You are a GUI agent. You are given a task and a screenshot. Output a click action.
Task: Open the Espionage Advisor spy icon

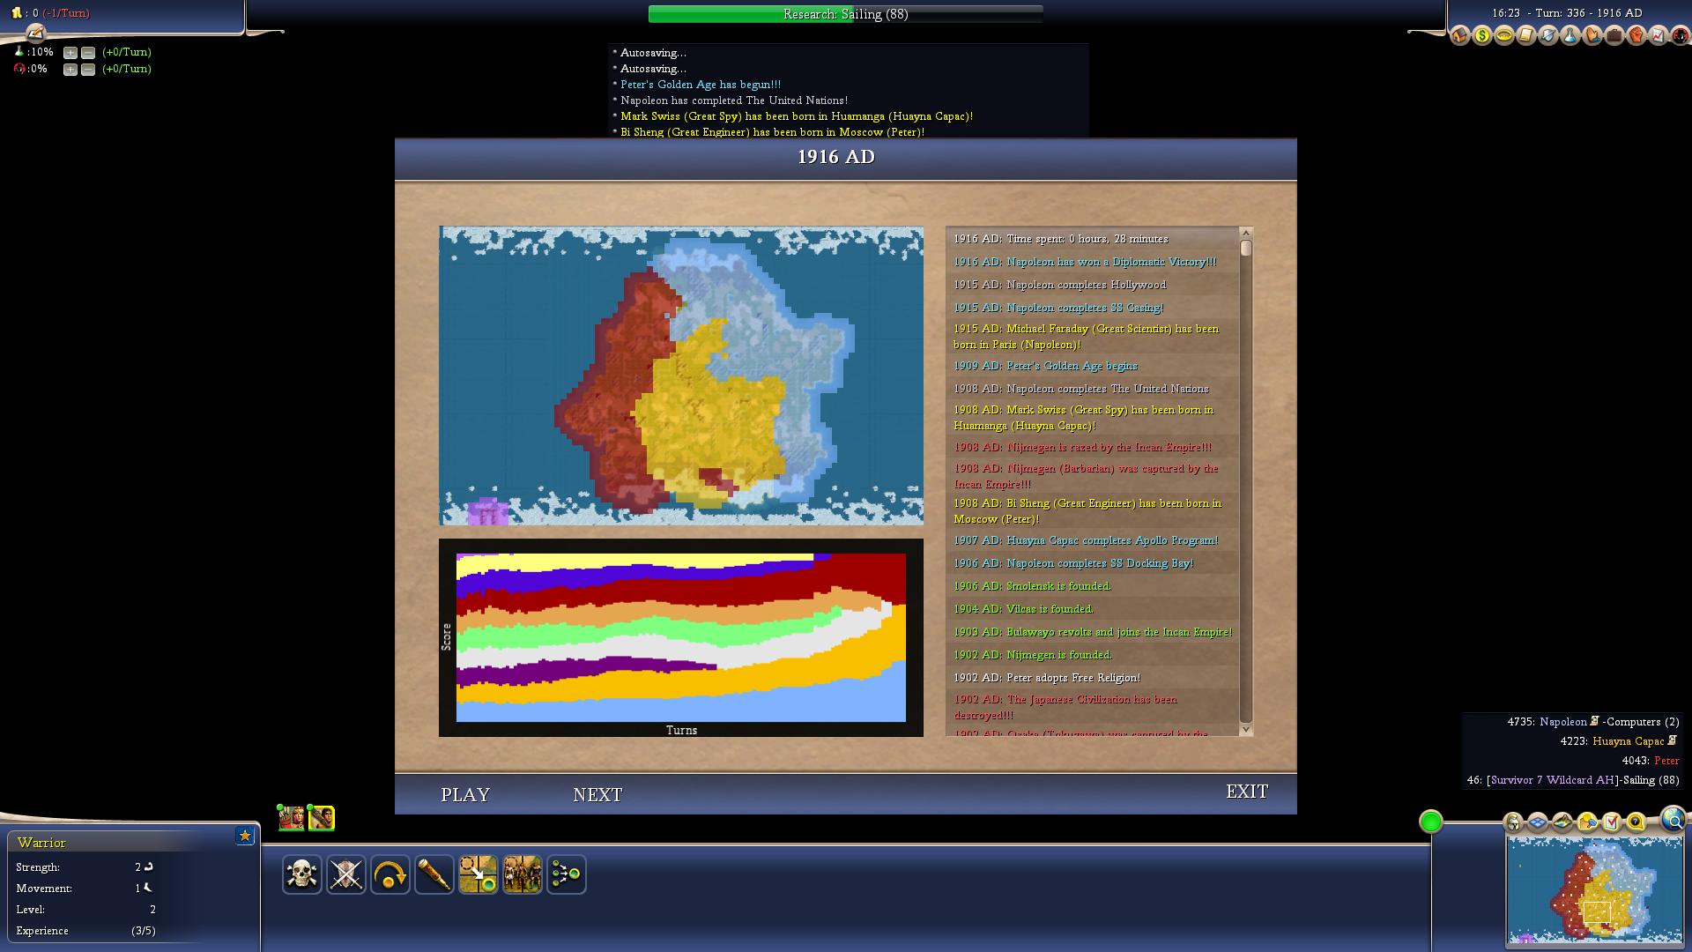(x=1681, y=36)
